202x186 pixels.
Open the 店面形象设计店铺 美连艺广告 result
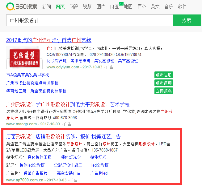click(63, 136)
